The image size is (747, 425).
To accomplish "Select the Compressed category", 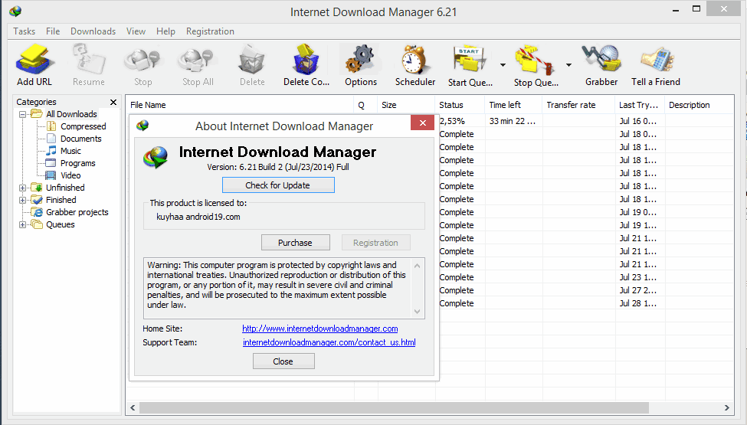I will click(83, 126).
